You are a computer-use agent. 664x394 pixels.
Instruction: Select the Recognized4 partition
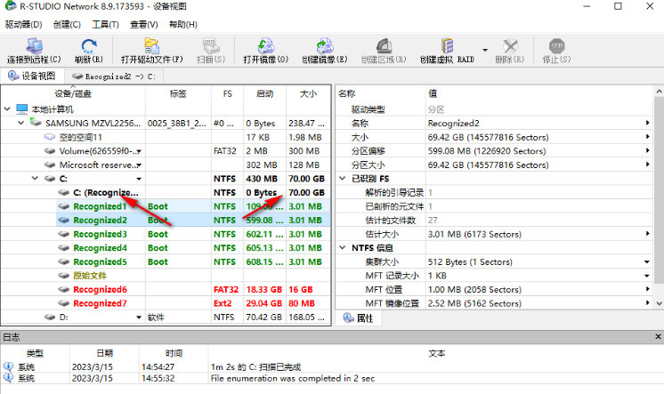pos(100,248)
